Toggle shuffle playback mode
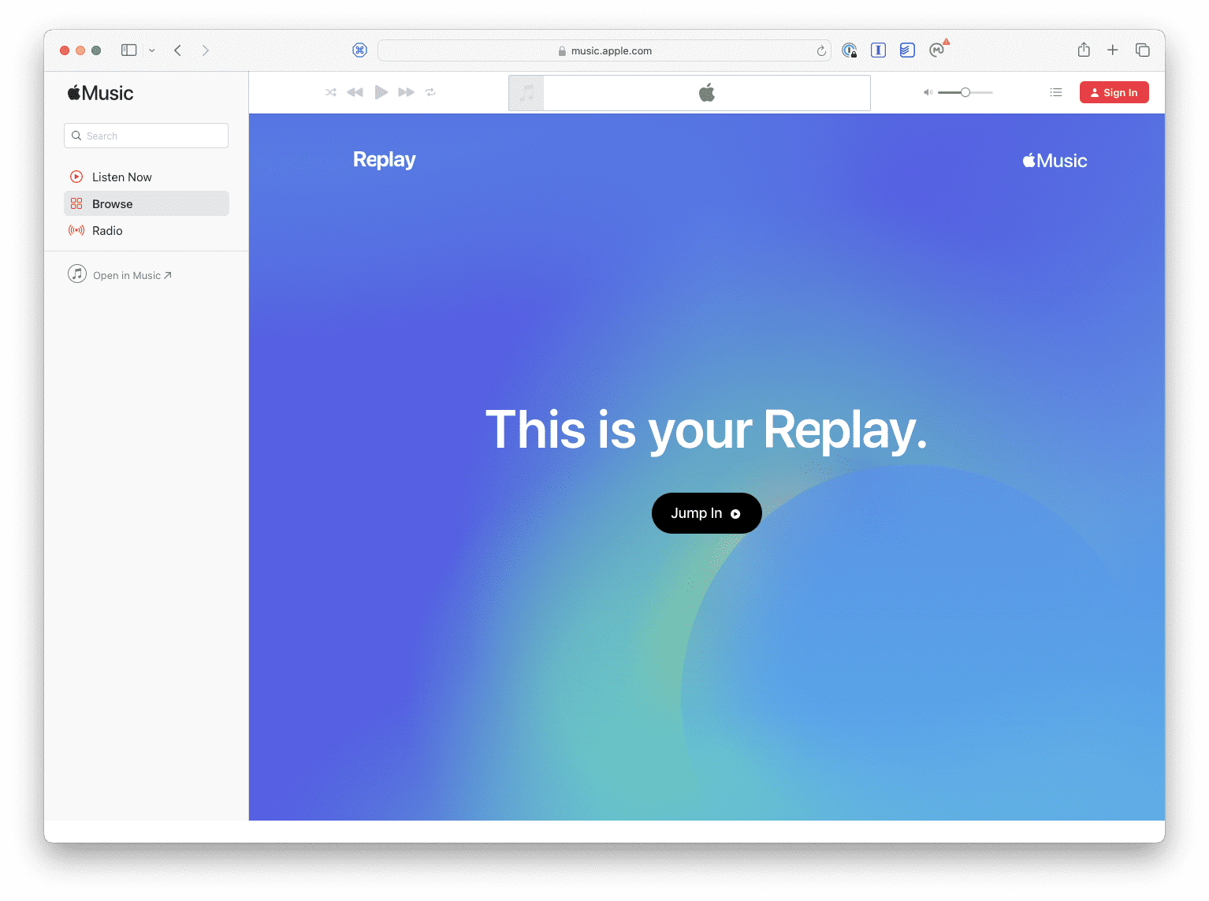 click(x=331, y=92)
